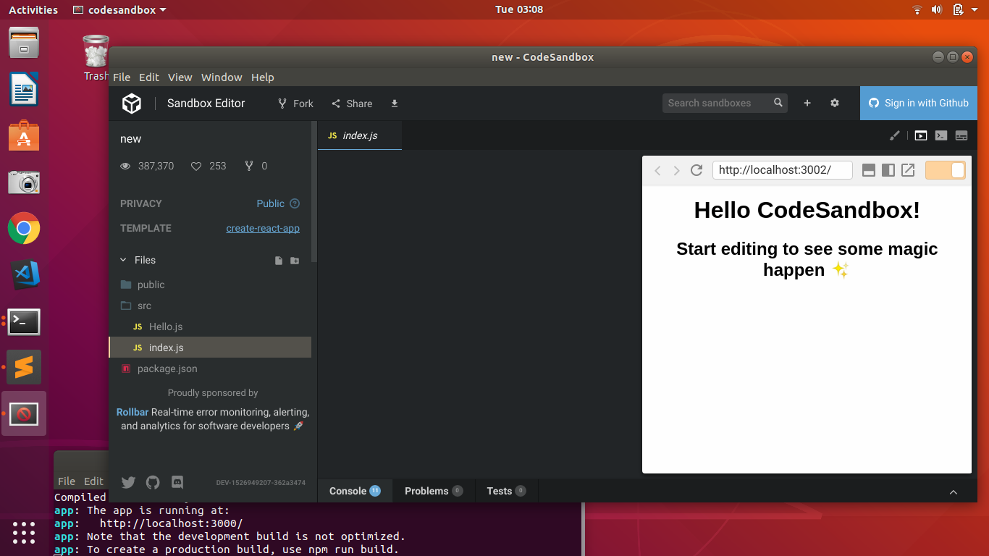The width and height of the screenshot is (989, 556).
Task: Create a new folder in Files
Action: tap(295, 261)
